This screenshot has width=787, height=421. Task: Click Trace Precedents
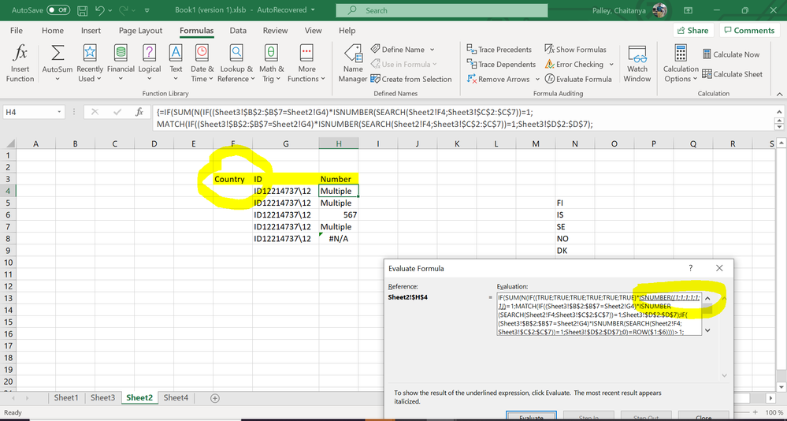coord(499,50)
